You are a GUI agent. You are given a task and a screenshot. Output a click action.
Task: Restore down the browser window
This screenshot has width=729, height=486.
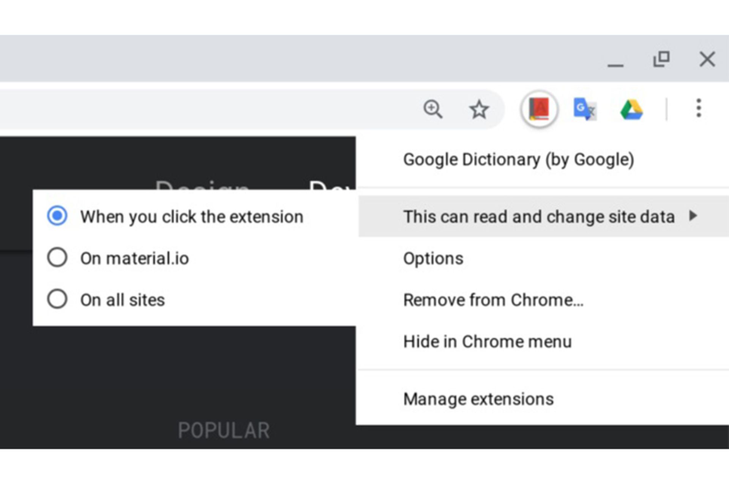[661, 59]
